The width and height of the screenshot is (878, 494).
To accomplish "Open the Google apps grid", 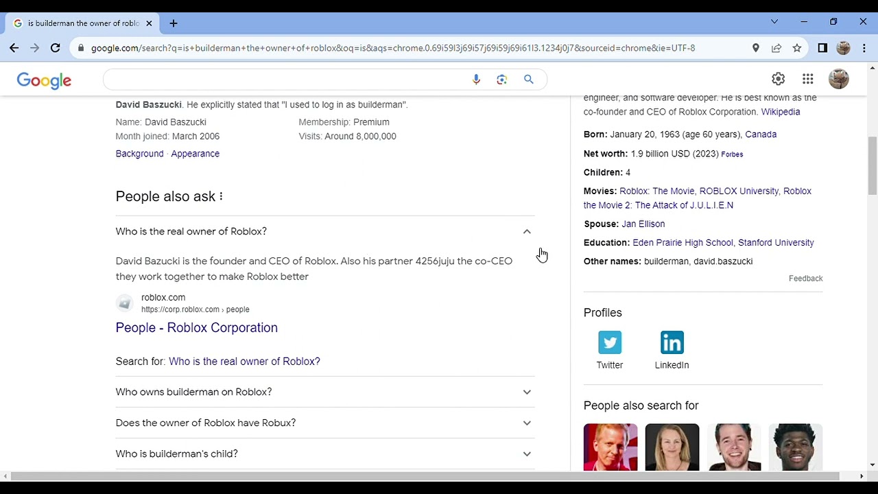I will click(x=808, y=79).
